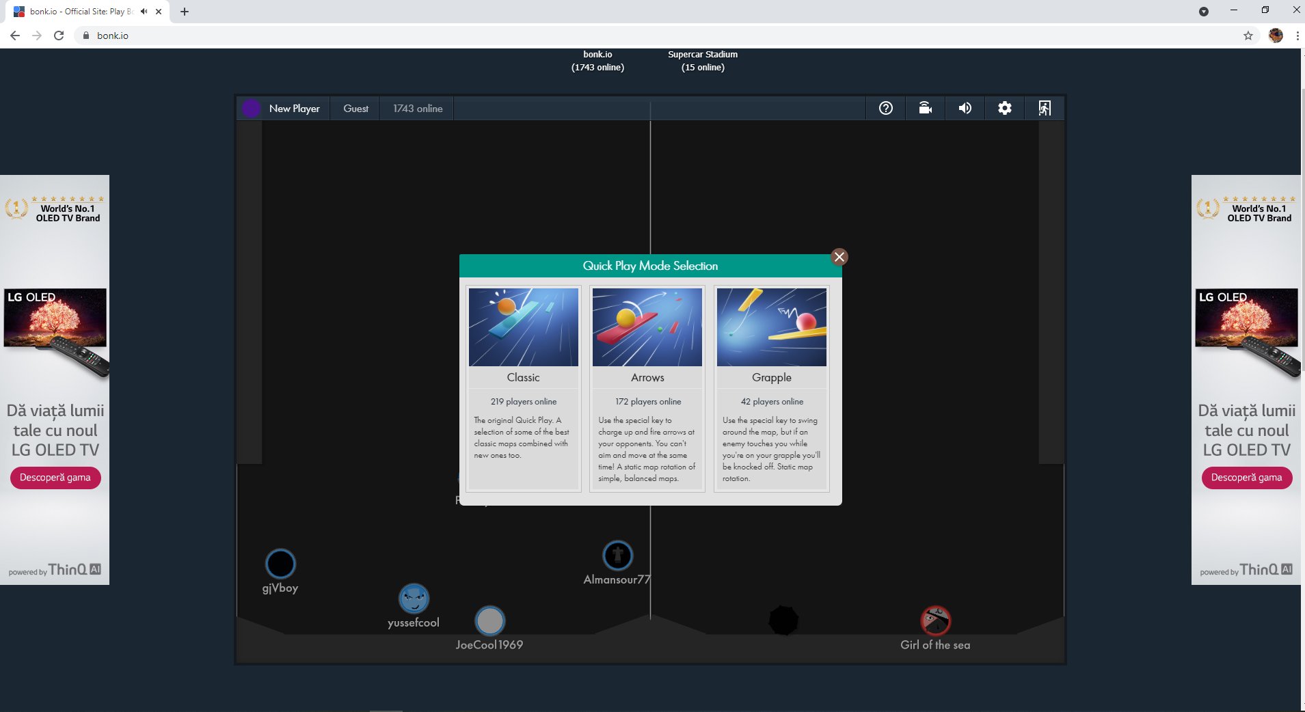Close the Quick Play Mode Selection dialog

839,257
